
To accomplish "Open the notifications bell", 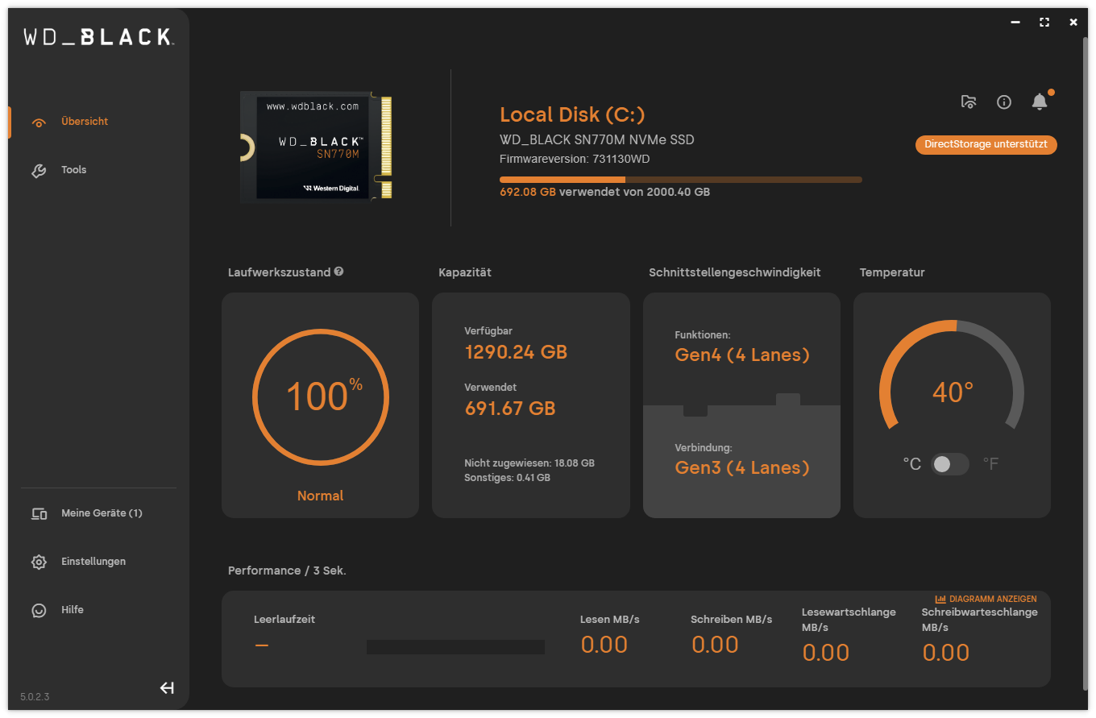I will 1040,102.
